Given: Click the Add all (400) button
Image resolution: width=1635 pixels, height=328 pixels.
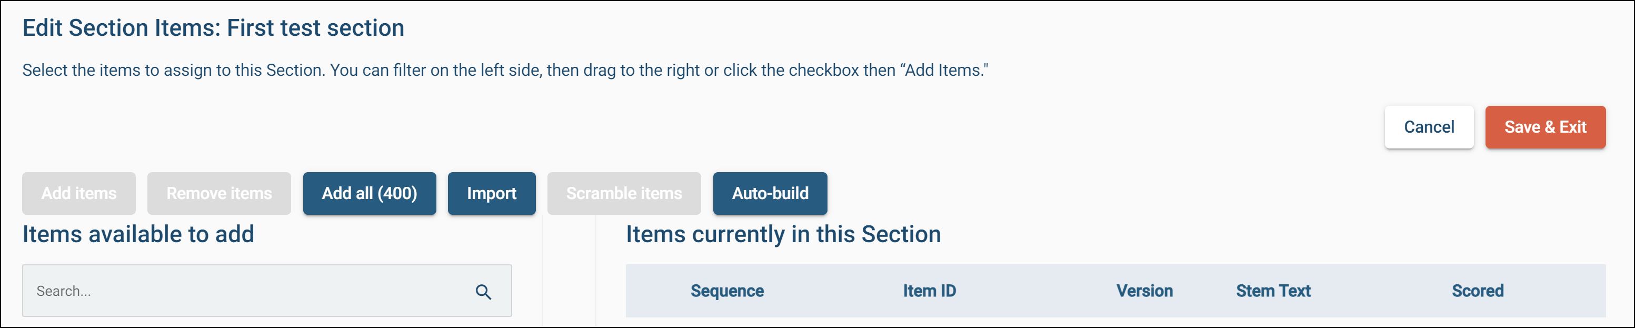Looking at the screenshot, I should (370, 194).
